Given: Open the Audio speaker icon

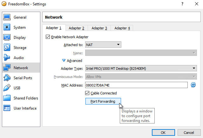Looking at the screenshot, I should [7, 57].
